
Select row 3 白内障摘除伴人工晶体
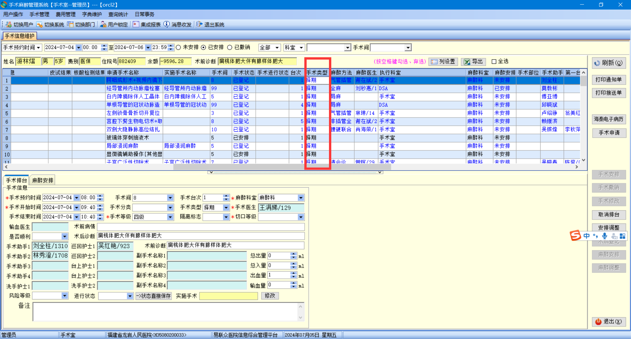(292, 97)
